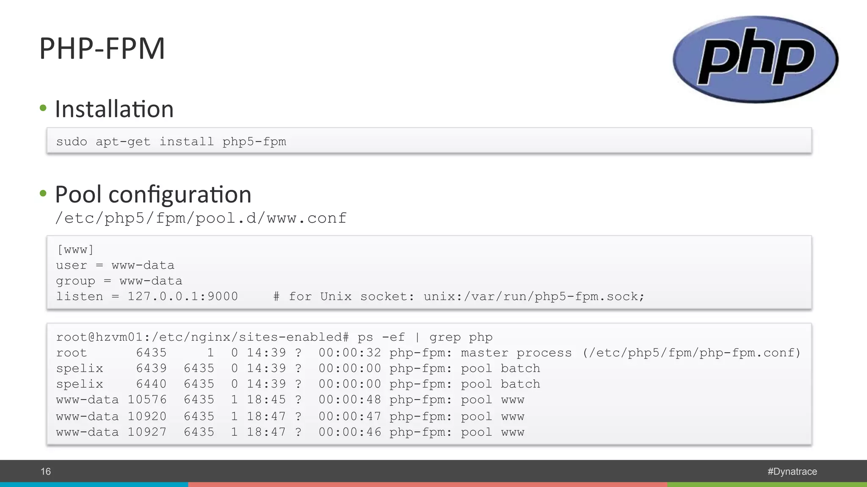Image resolution: width=867 pixels, height=487 pixels.
Task: Select the master process row with PID 6435
Action: (x=428, y=353)
